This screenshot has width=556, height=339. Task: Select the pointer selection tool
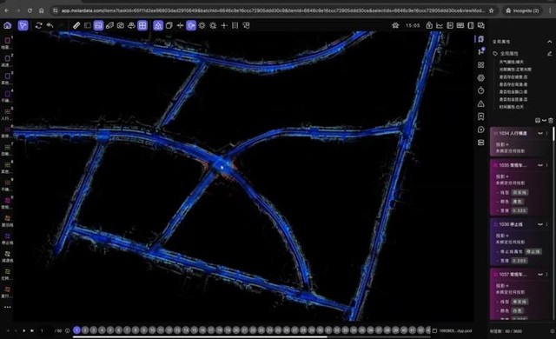[23, 25]
